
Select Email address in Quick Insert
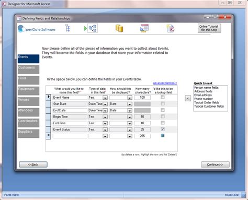pos(203,95)
